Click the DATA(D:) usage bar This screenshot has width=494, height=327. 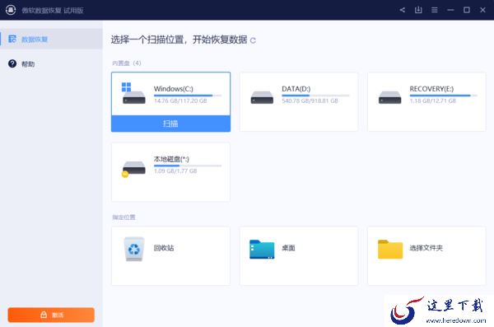315,96
